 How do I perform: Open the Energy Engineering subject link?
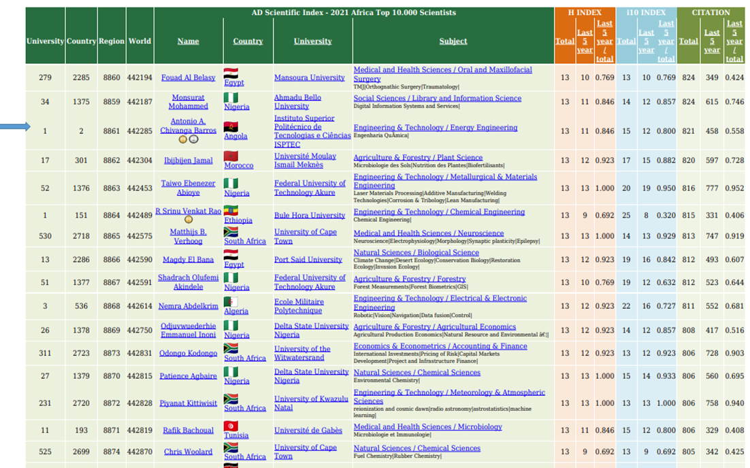[436, 128]
